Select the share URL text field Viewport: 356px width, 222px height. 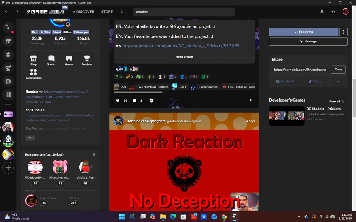coord(300,70)
